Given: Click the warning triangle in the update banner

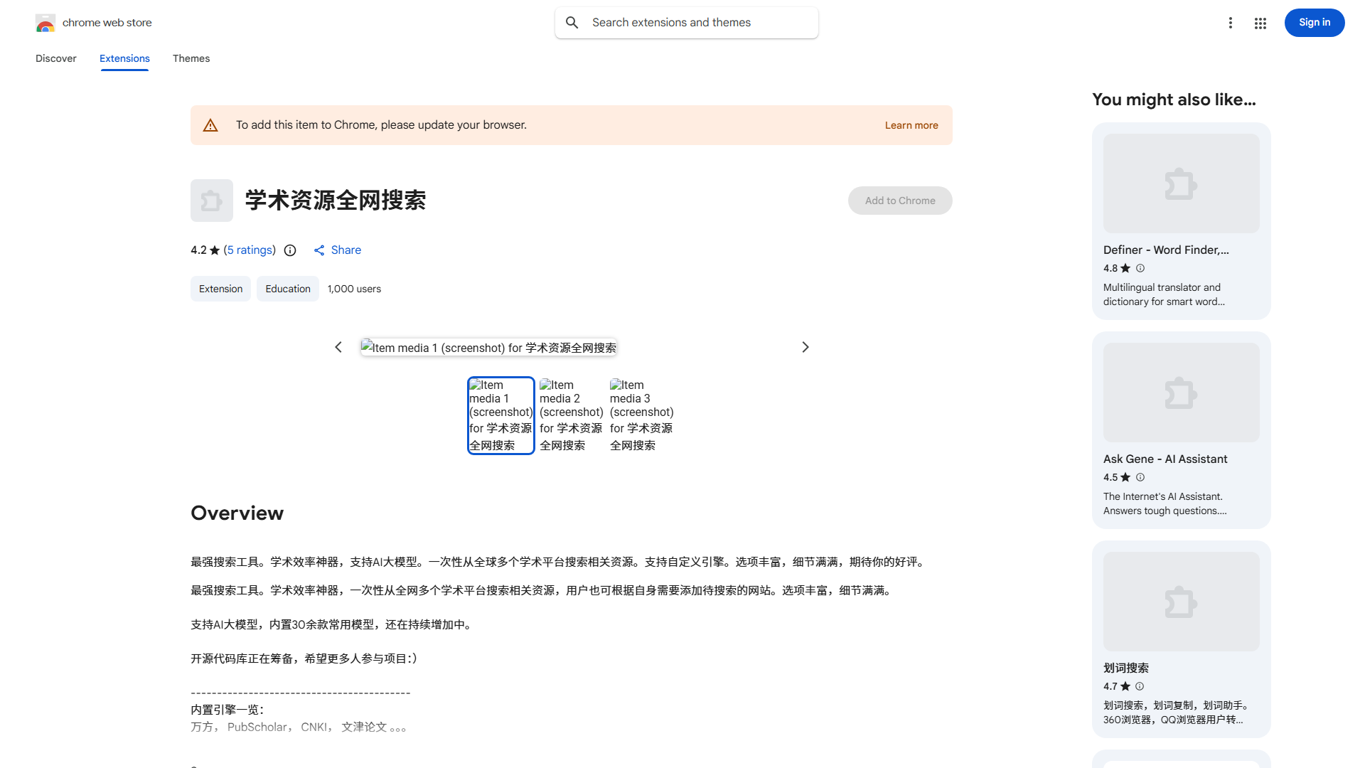Looking at the screenshot, I should pos(210,124).
